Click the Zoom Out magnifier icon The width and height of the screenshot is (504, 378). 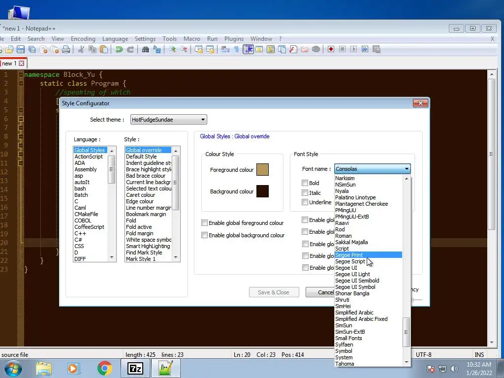pos(184,49)
